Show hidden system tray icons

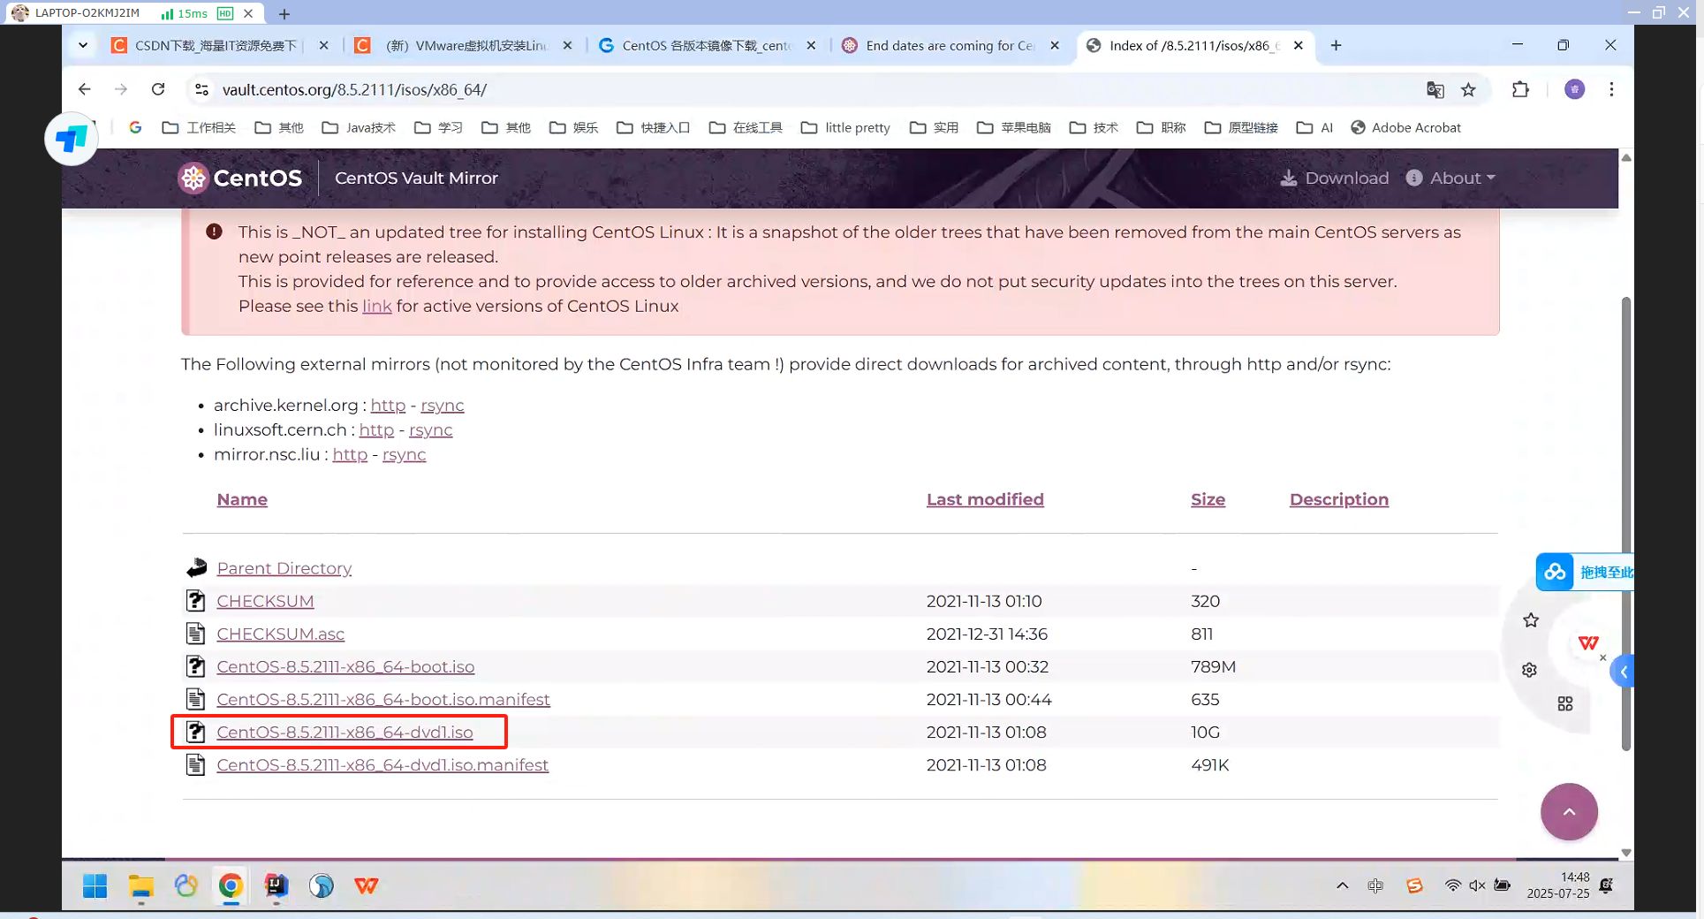pos(1342,885)
